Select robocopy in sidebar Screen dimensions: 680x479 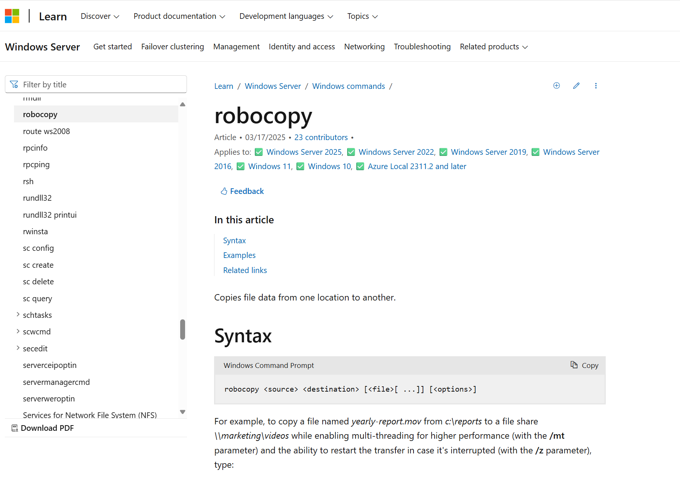(96, 114)
